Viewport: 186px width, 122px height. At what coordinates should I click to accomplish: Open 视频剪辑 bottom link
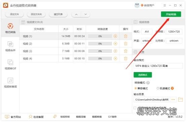pyautogui.click(x=65, y=117)
